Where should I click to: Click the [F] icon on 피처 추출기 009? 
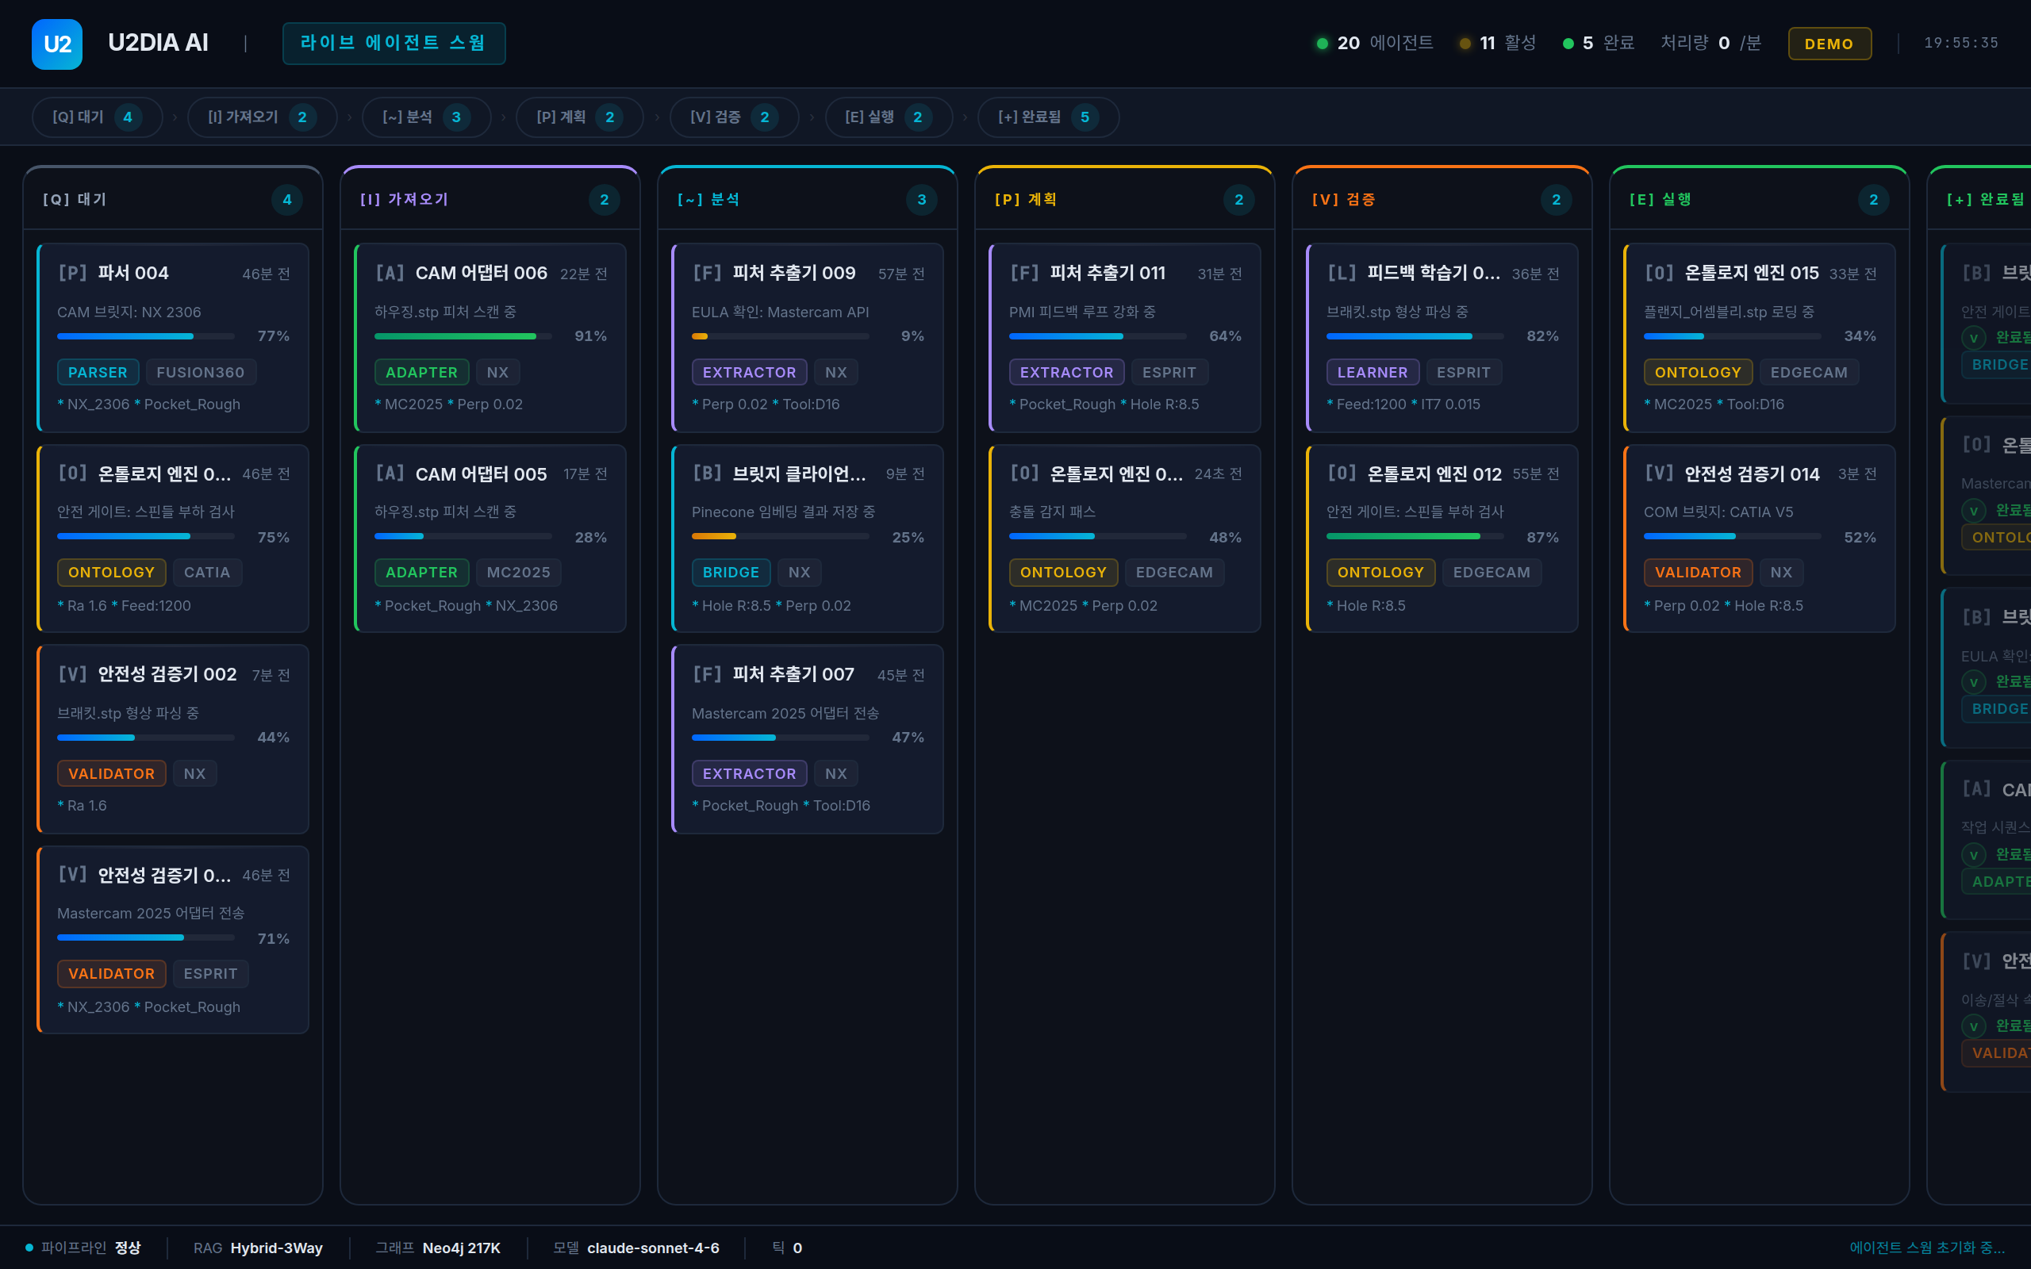click(x=707, y=273)
